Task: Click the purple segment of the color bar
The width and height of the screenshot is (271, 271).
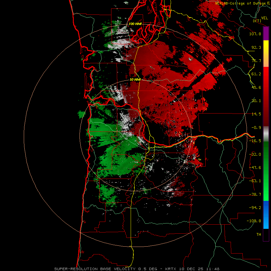Action: (266, 34)
